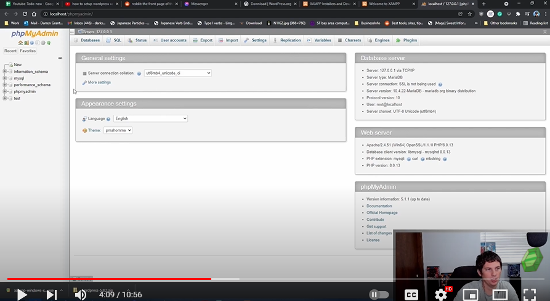Image resolution: width=550 pixels, height=301 pixels.
Task: Open the Favorites tables button
Action: click(28, 51)
